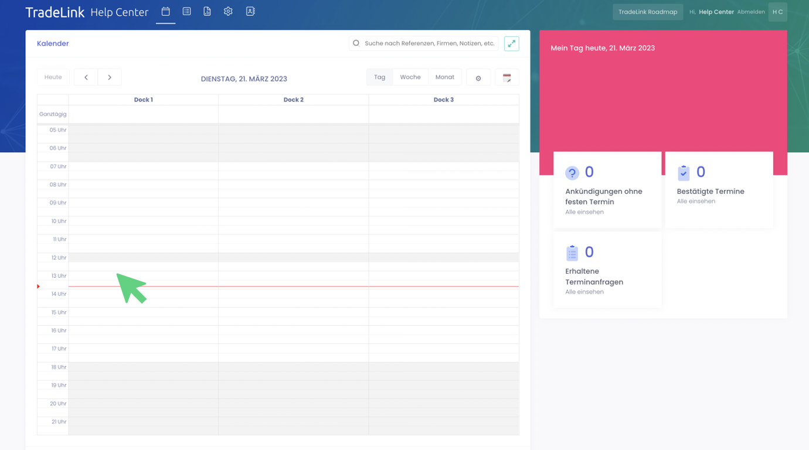Screen dimensions: 809x450
Task: Open the list view icon in navigation
Action: coord(186,12)
